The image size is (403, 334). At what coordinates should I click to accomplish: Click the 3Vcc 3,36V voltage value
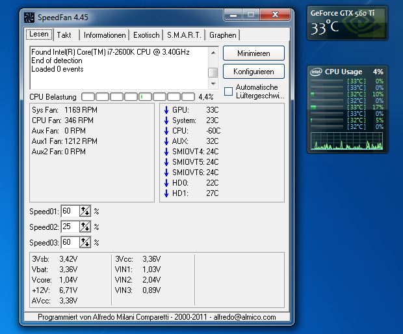coord(151,259)
